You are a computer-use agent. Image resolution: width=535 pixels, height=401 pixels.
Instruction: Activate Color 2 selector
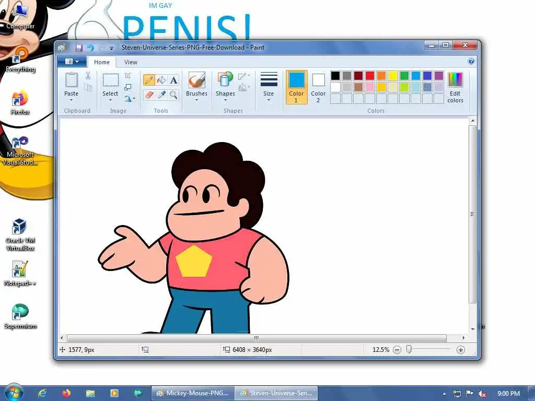[x=318, y=87]
